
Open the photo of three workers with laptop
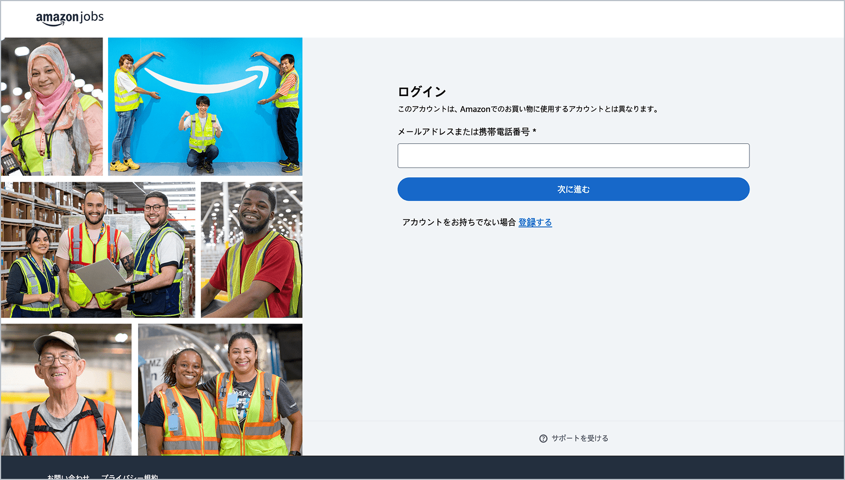point(98,250)
